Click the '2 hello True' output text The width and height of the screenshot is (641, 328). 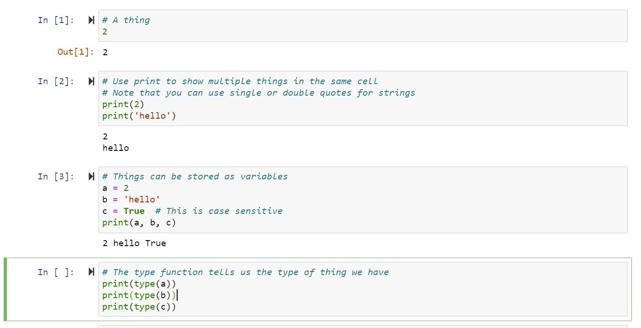(134, 243)
